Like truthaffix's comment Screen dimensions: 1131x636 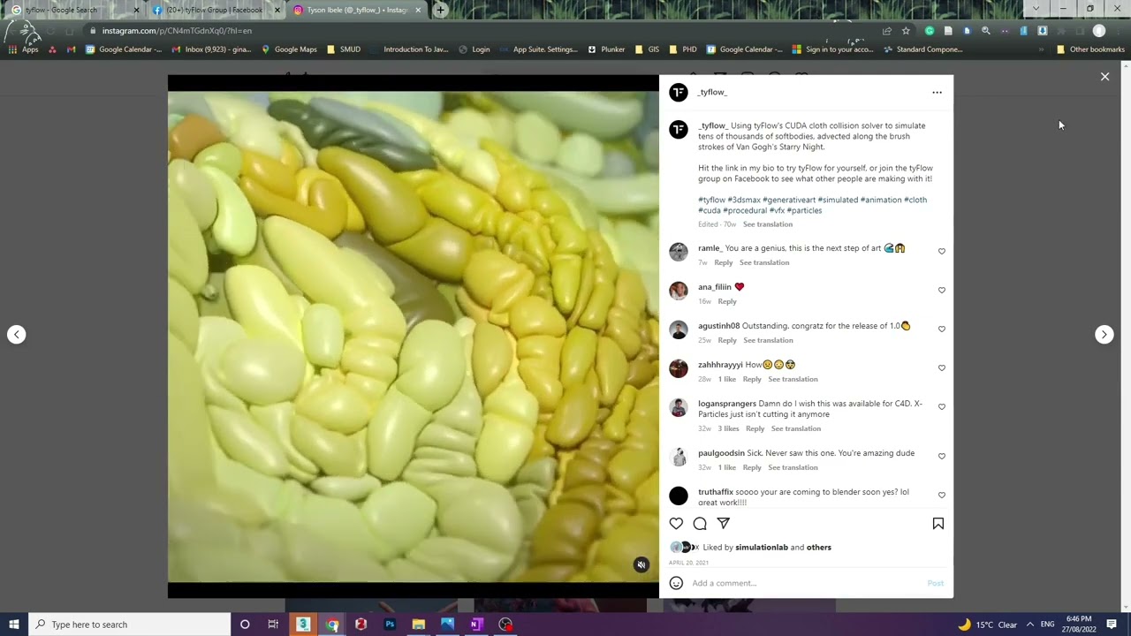coord(941,496)
